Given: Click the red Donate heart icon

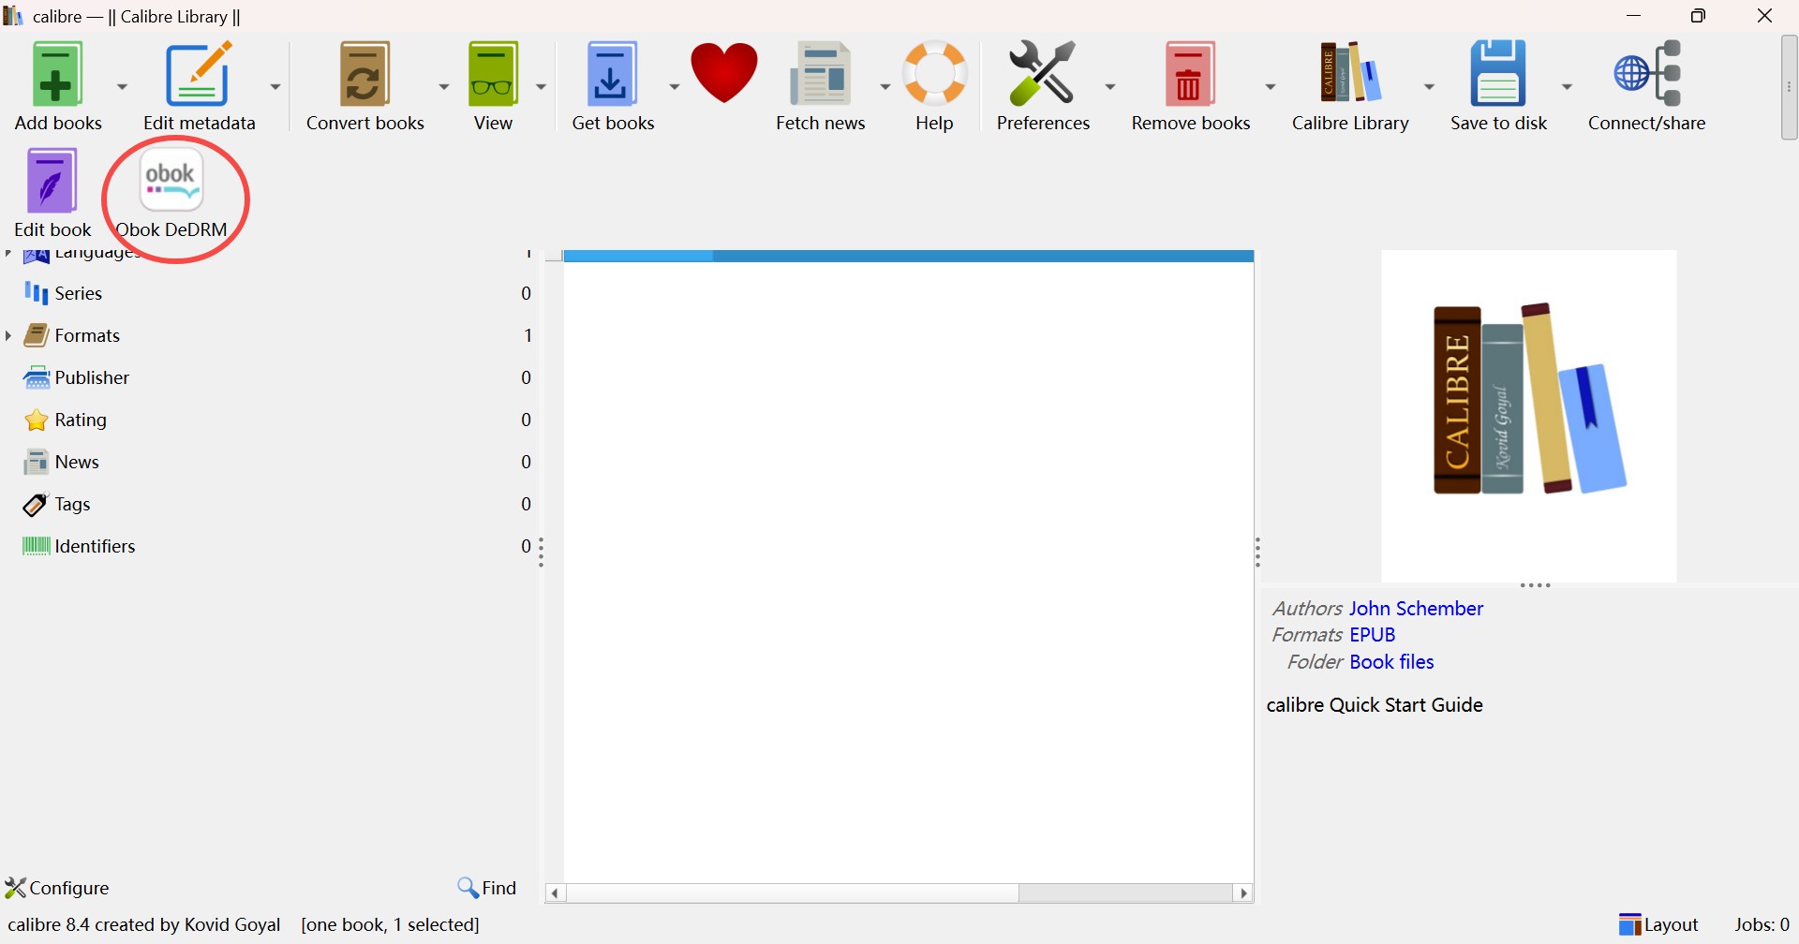Looking at the screenshot, I should pos(726,73).
